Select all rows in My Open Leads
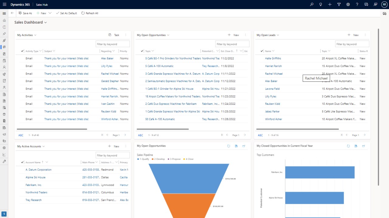This screenshot has height=218, width=389. [262, 51]
